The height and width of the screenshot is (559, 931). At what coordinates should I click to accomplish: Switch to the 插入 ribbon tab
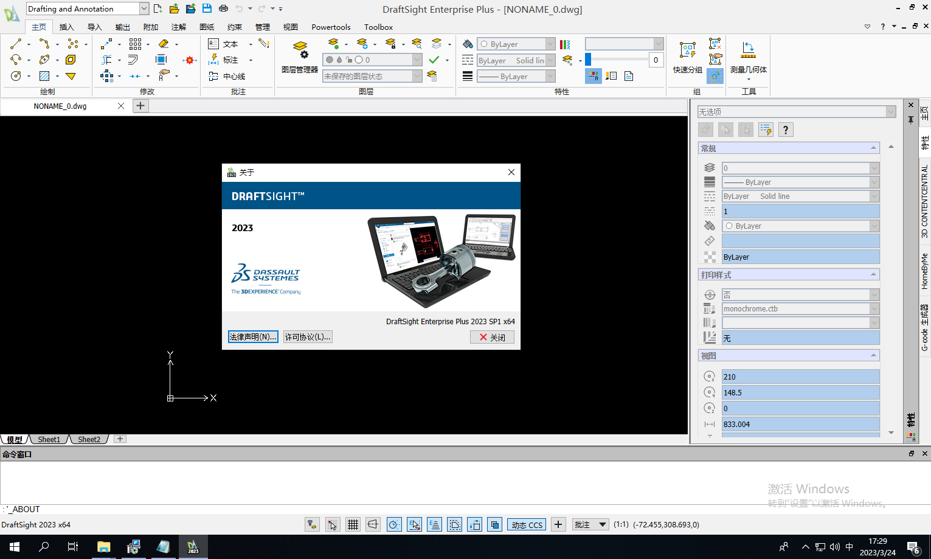[66, 27]
